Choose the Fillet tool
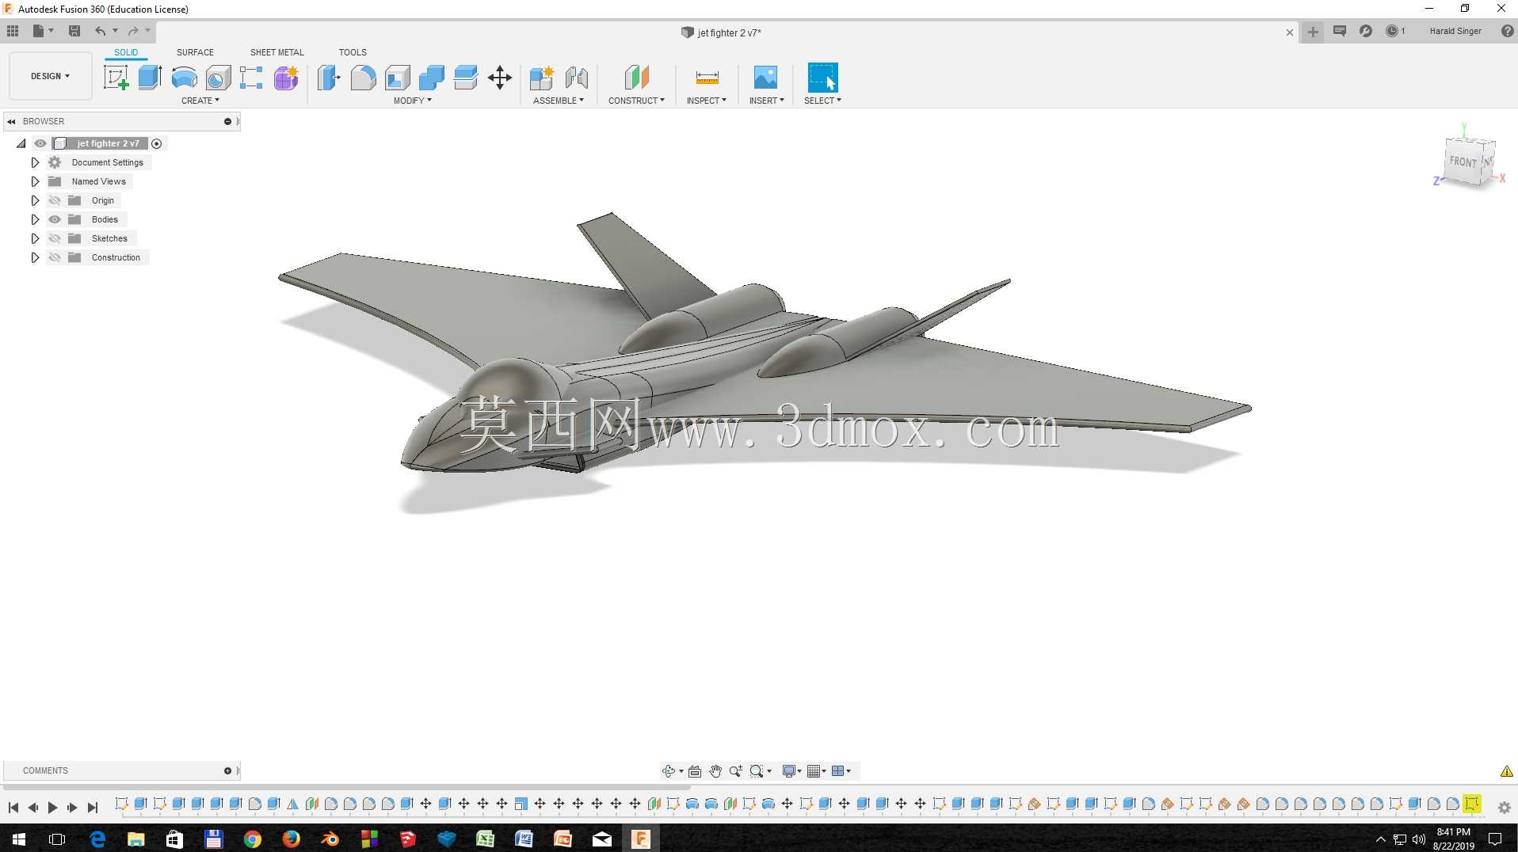Image resolution: width=1518 pixels, height=852 pixels. (363, 78)
